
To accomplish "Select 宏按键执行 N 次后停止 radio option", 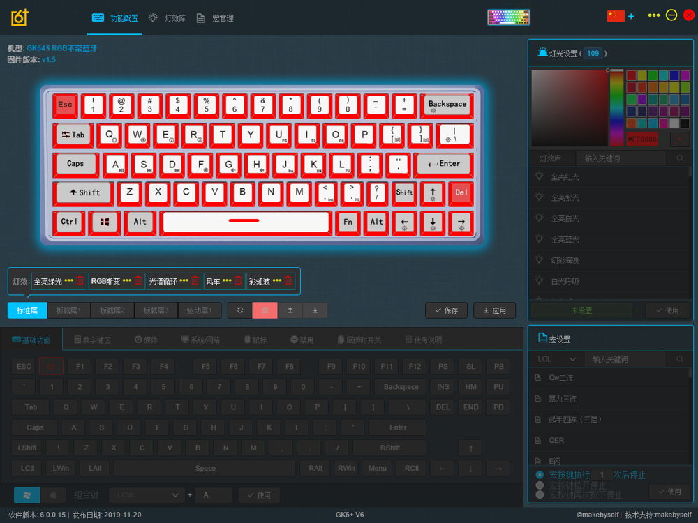I will 540,475.
